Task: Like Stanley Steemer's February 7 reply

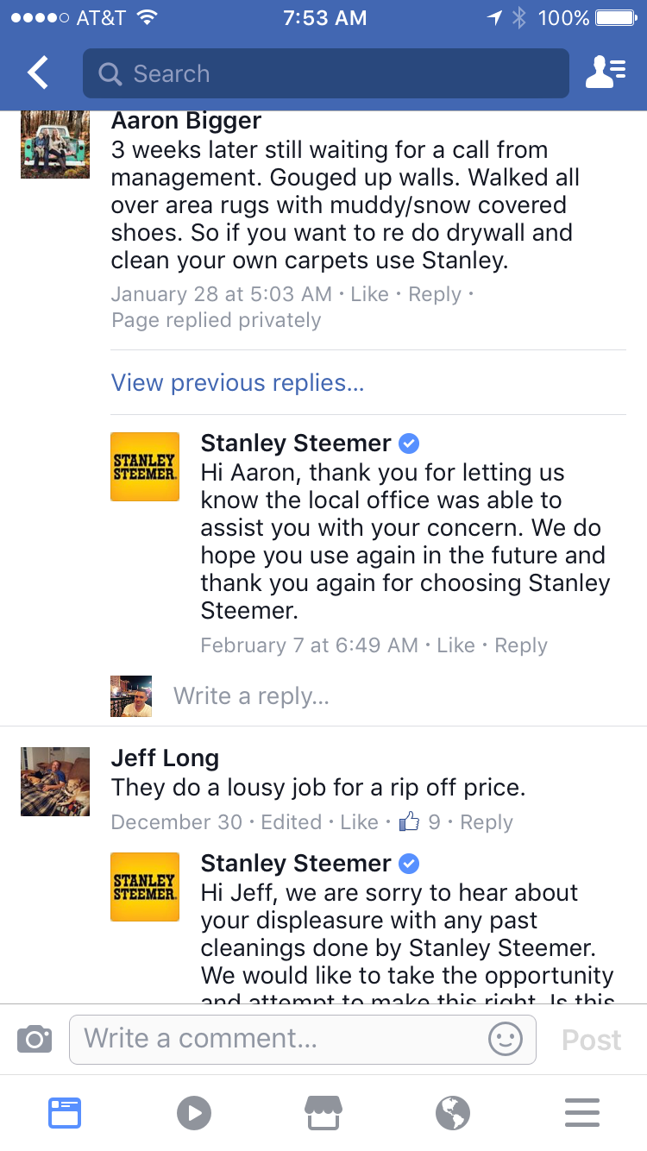Action: (455, 645)
